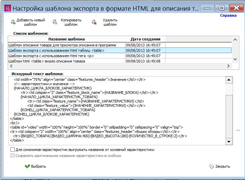
Task: Click the ellipsis beside the source text
Action: 238,130
